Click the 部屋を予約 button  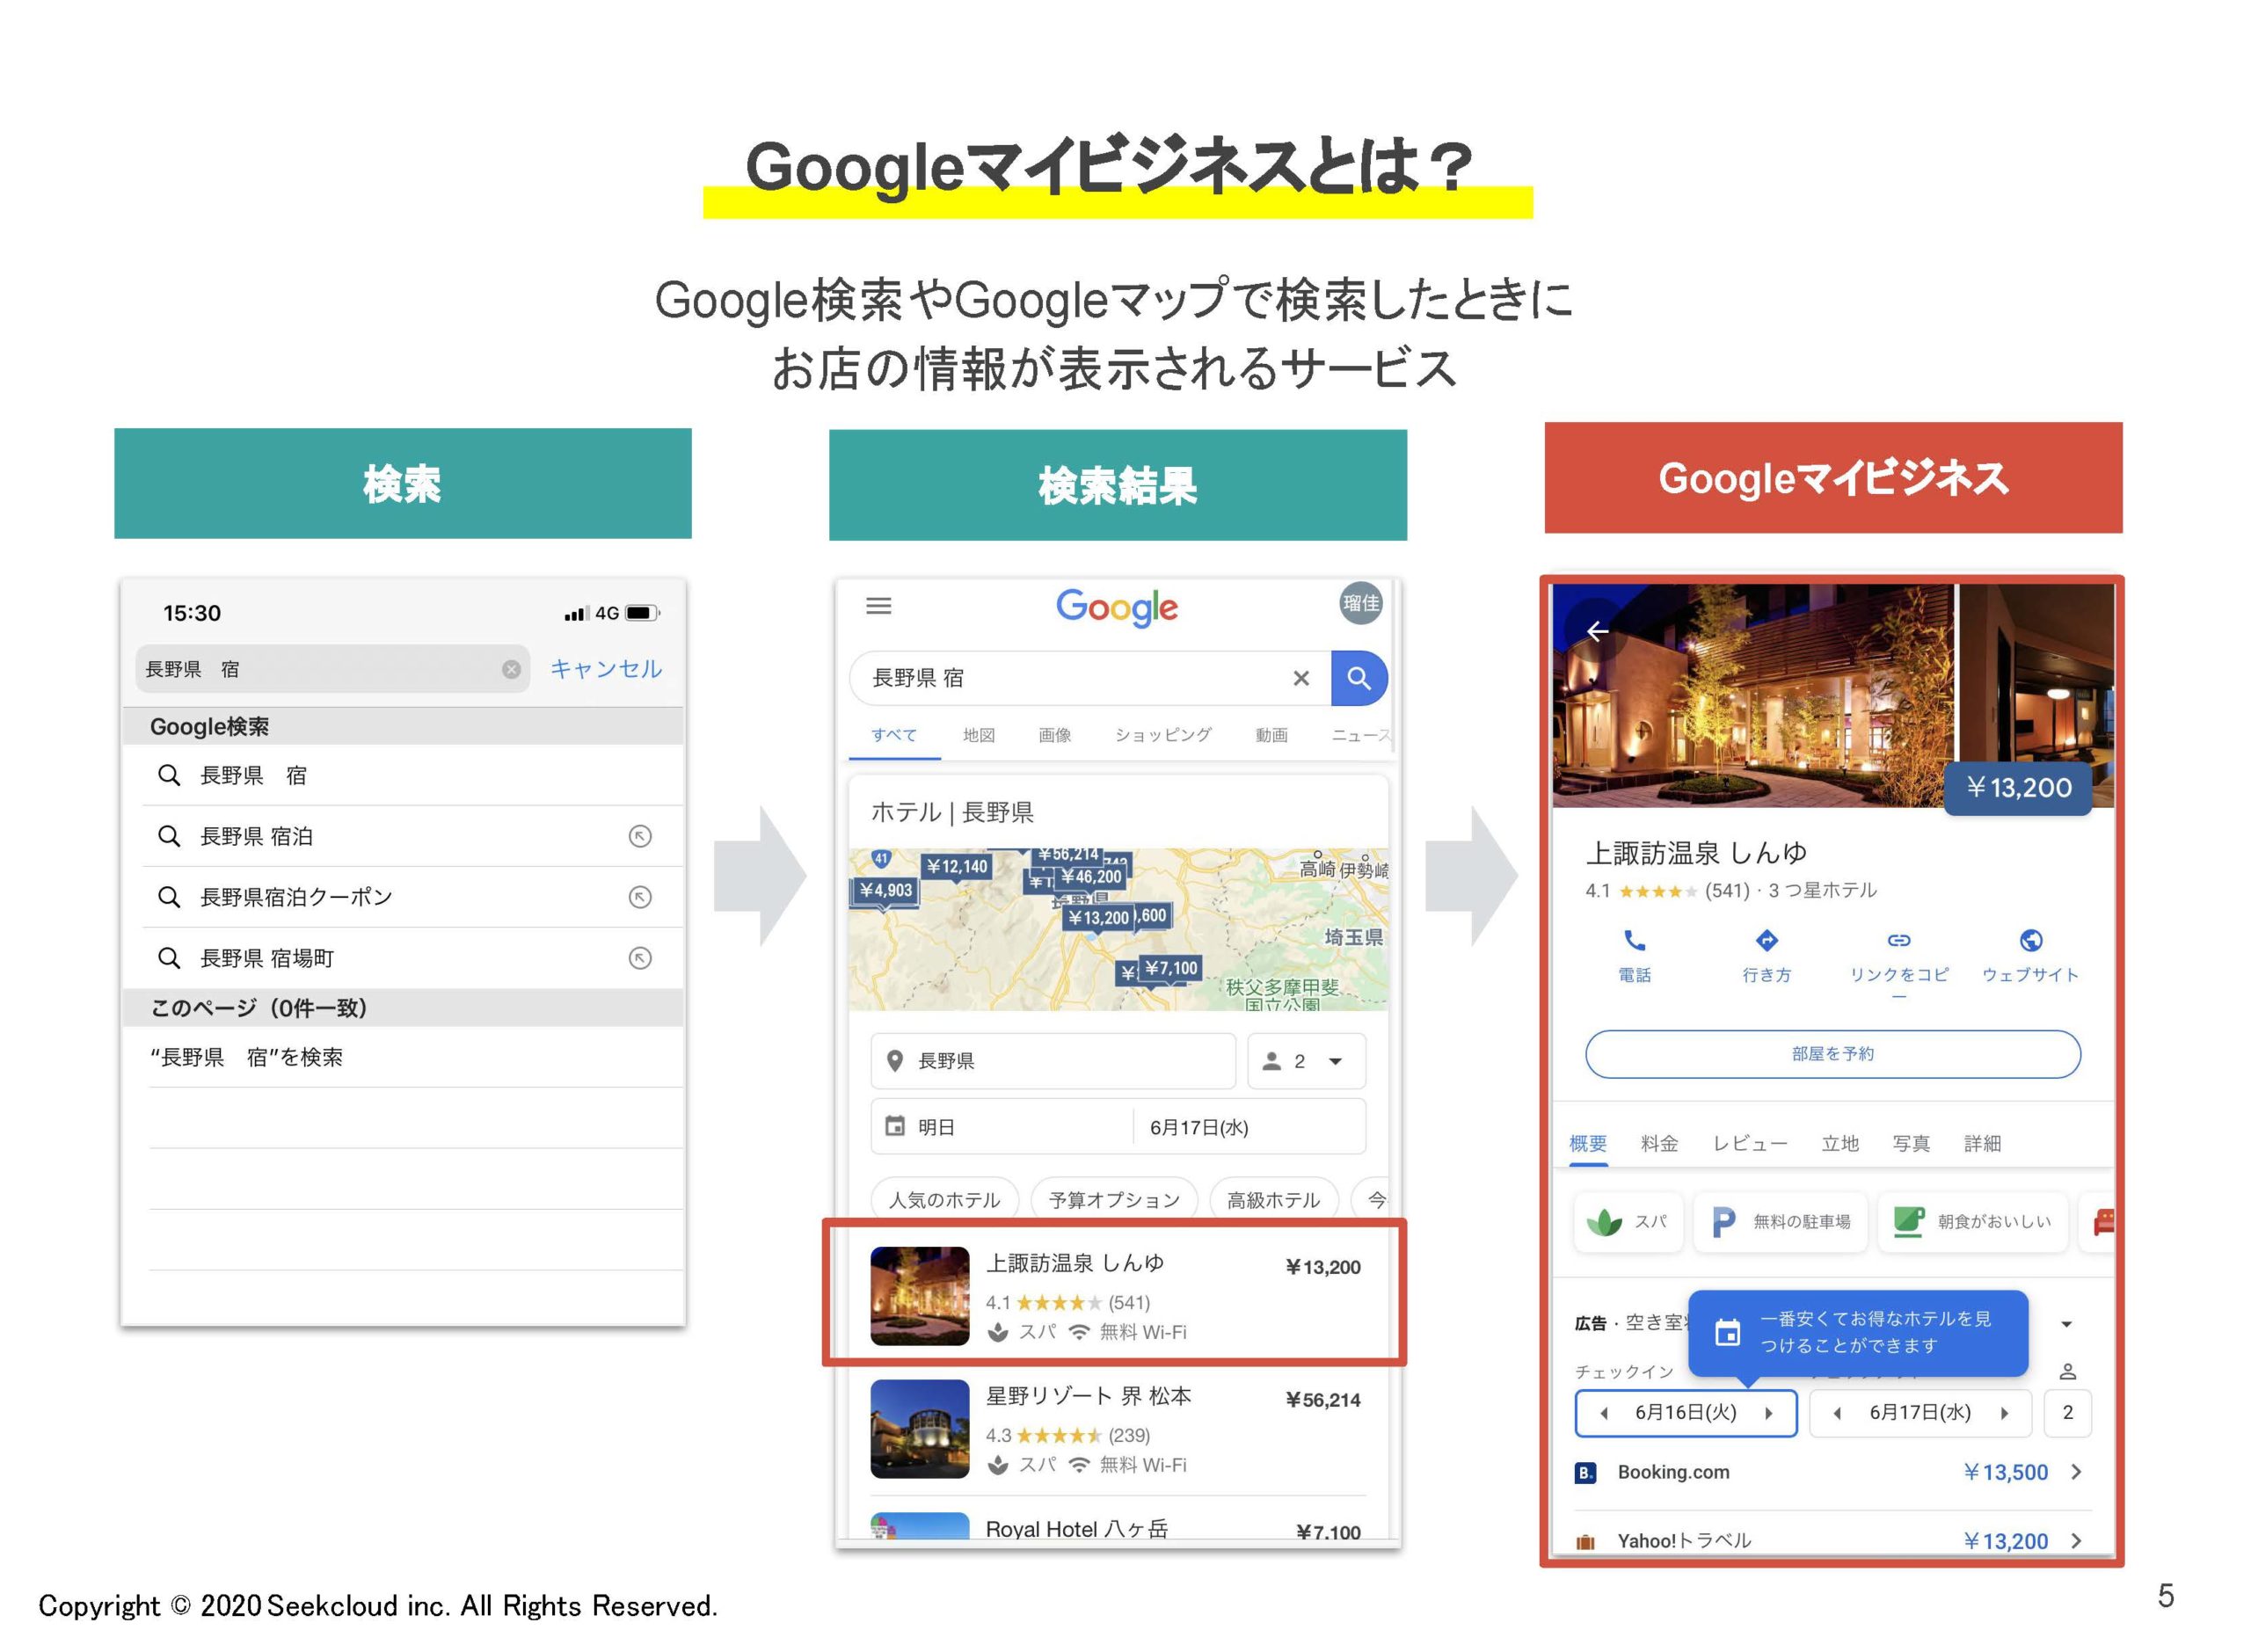click(x=1833, y=1054)
